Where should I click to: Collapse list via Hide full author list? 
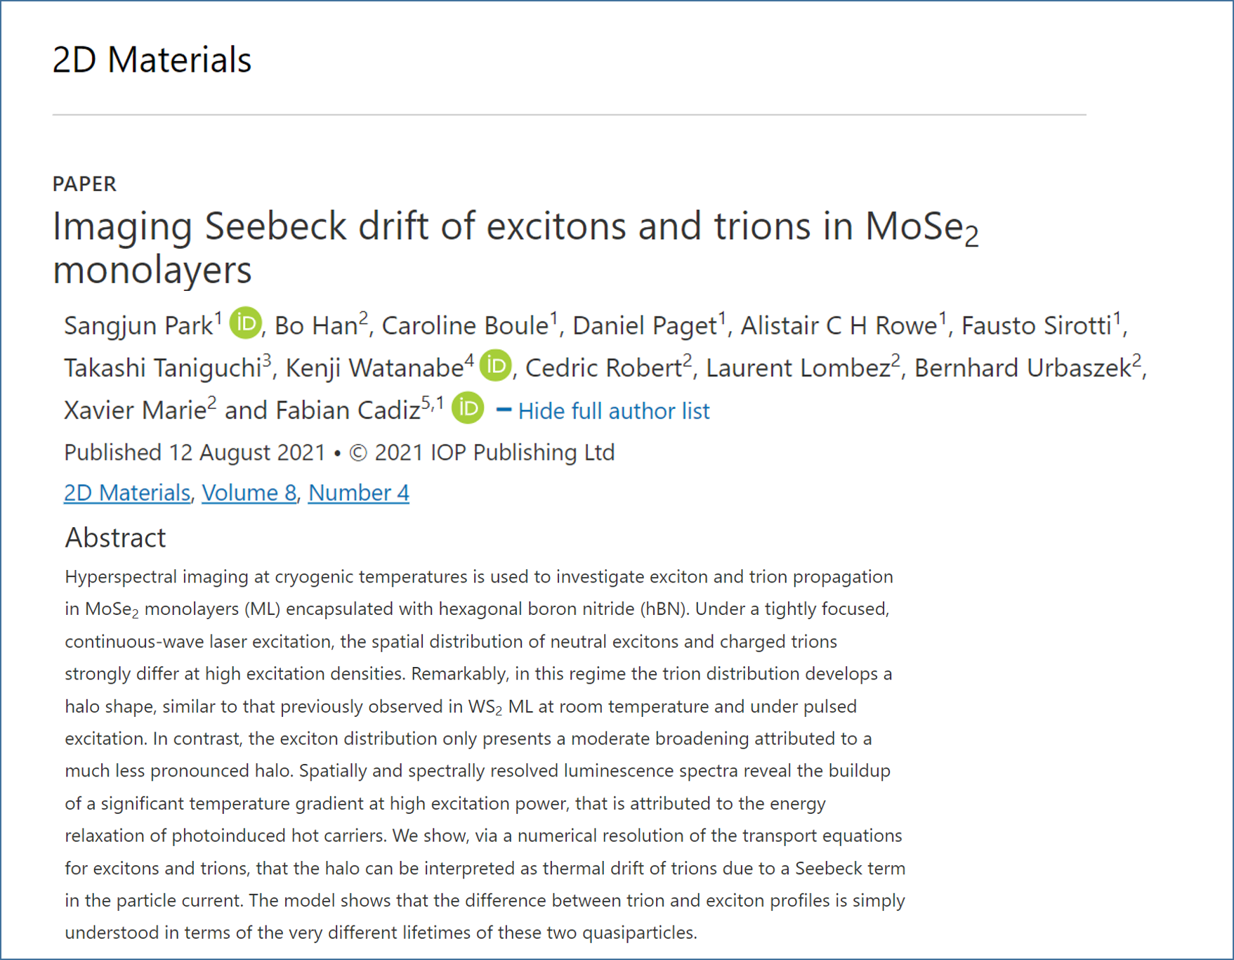pyautogui.click(x=613, y=410)
